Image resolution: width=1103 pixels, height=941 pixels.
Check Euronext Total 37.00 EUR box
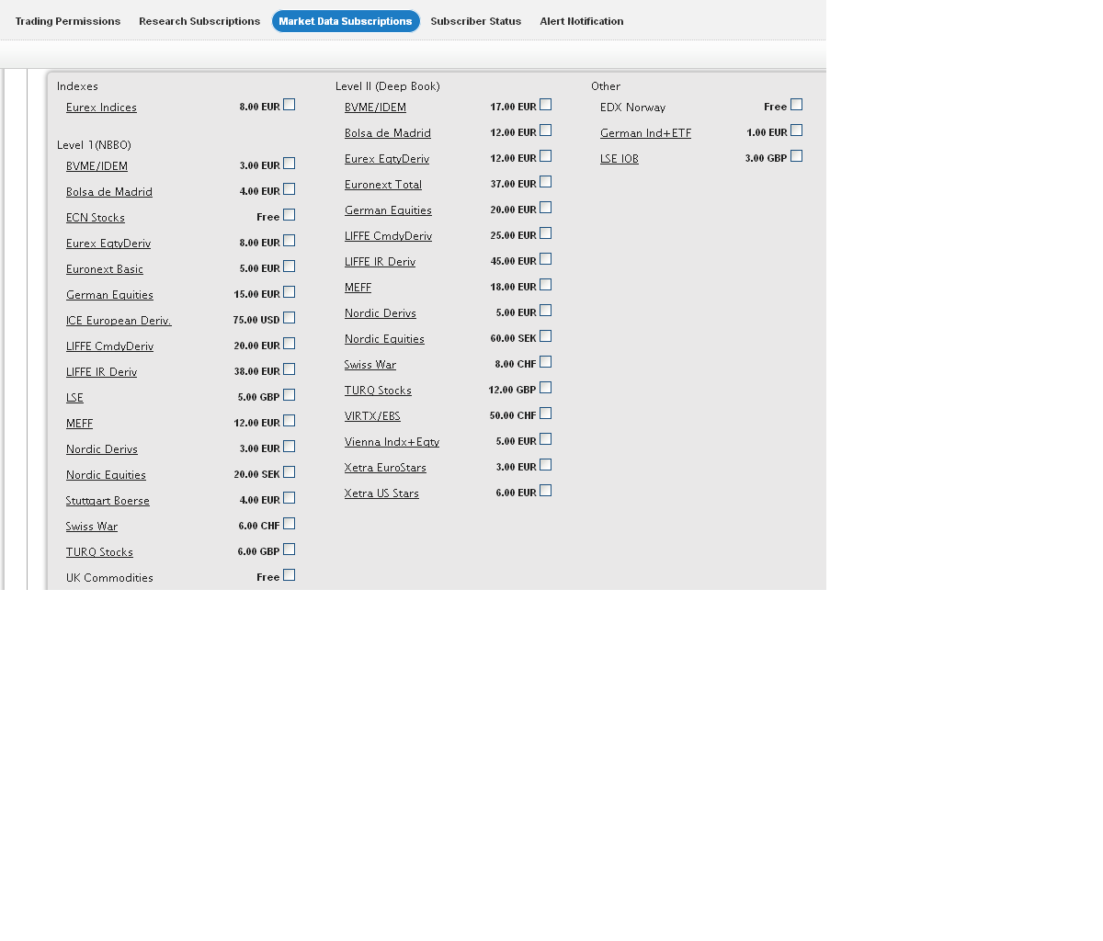pyautogui.click(x=546, y=182)
